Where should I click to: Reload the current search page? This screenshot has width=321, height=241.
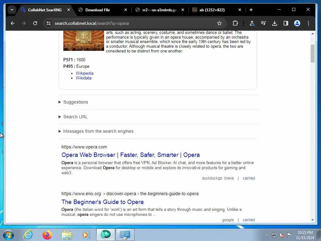[35, 23]
